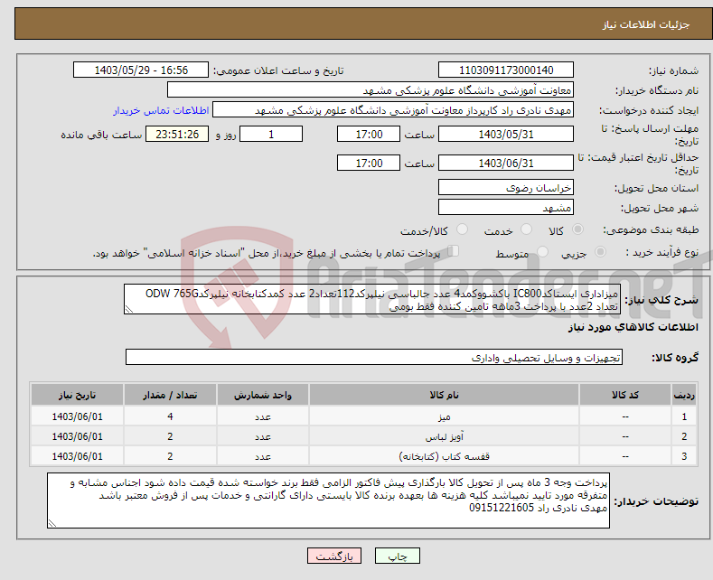Screen dimensions: 713x580
Task: Click the goods group field تجهیزات و وسایل تحصیلی واداری
Action: [374, 357]
